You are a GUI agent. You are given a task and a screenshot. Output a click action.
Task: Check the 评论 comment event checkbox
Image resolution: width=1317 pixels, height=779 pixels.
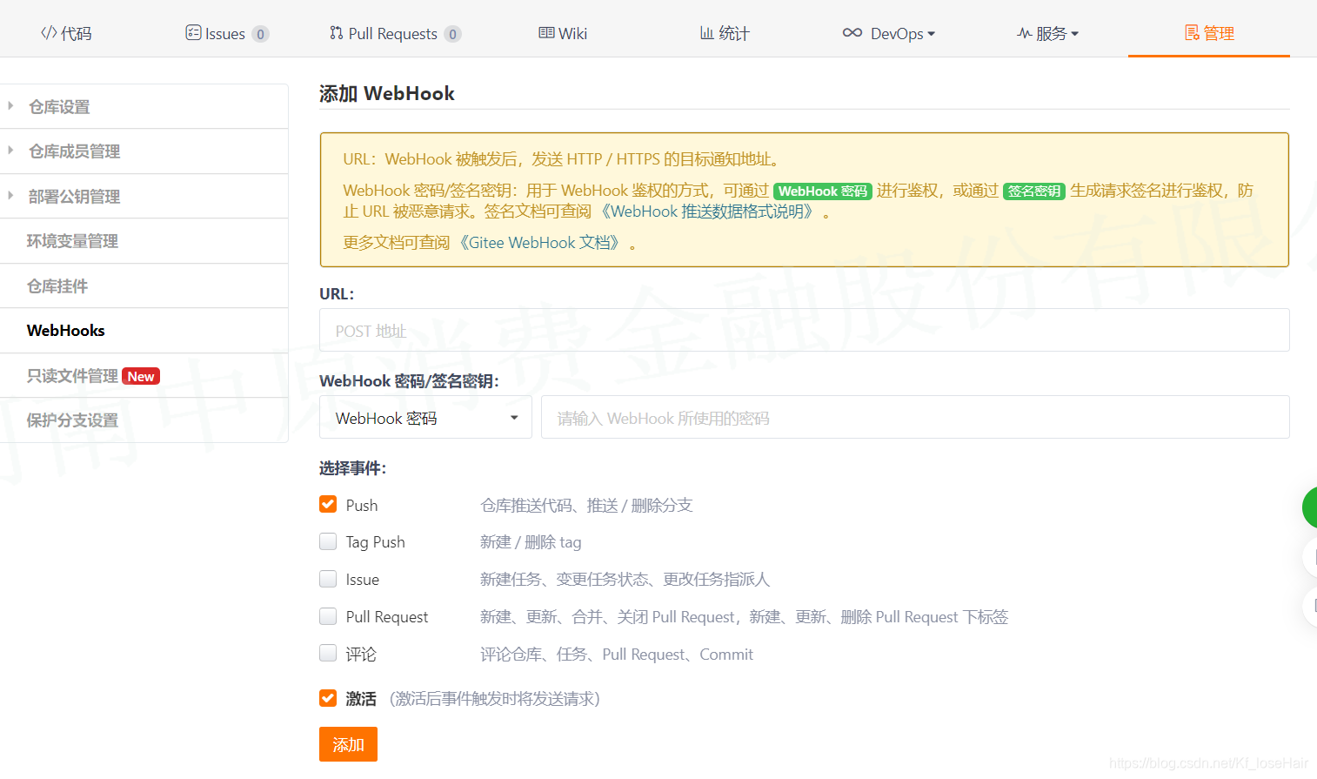pos(328,653)
